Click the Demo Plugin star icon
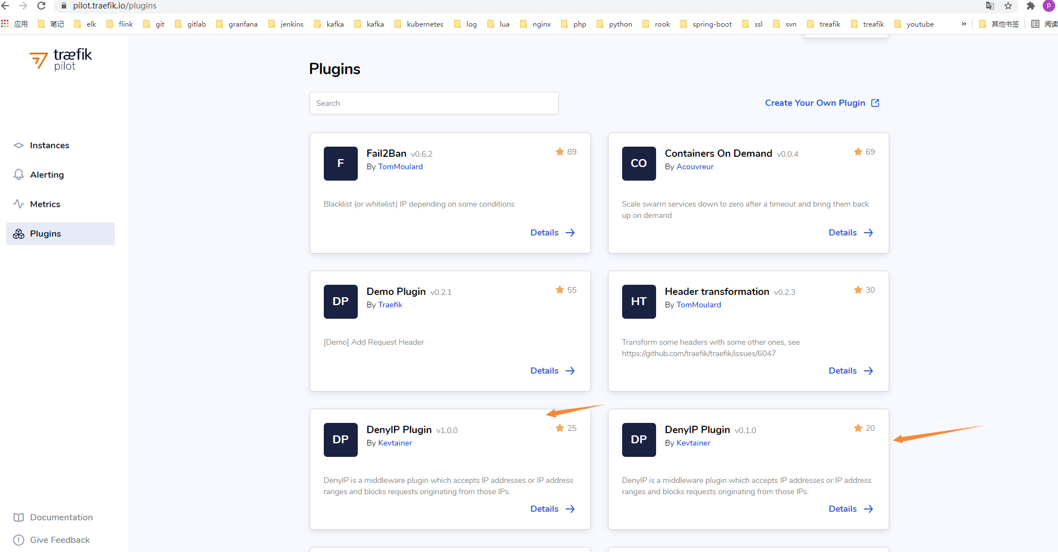The image size is (1058, 552). [x=560, y=290]
